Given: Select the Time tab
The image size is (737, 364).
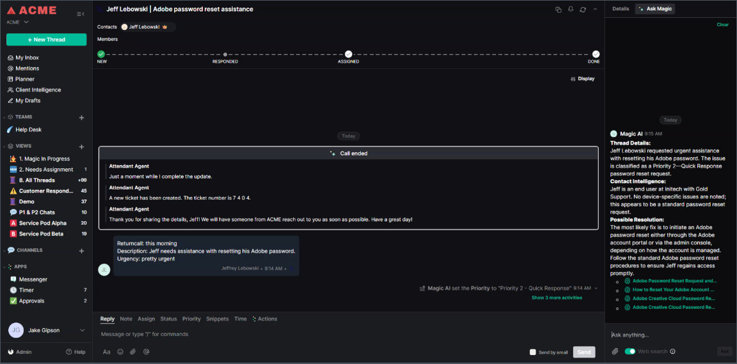Looking at the screenshot, I should pos(240,319).
